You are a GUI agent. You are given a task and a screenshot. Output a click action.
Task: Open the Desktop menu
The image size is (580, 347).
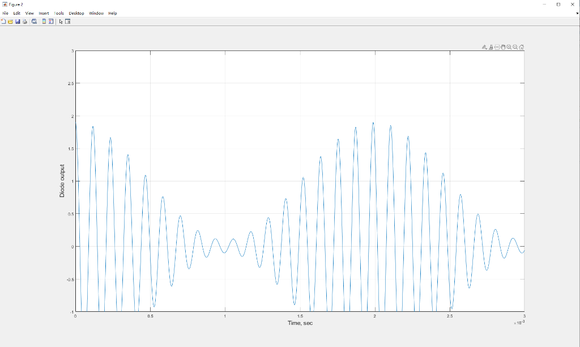(x=77, y=12)
